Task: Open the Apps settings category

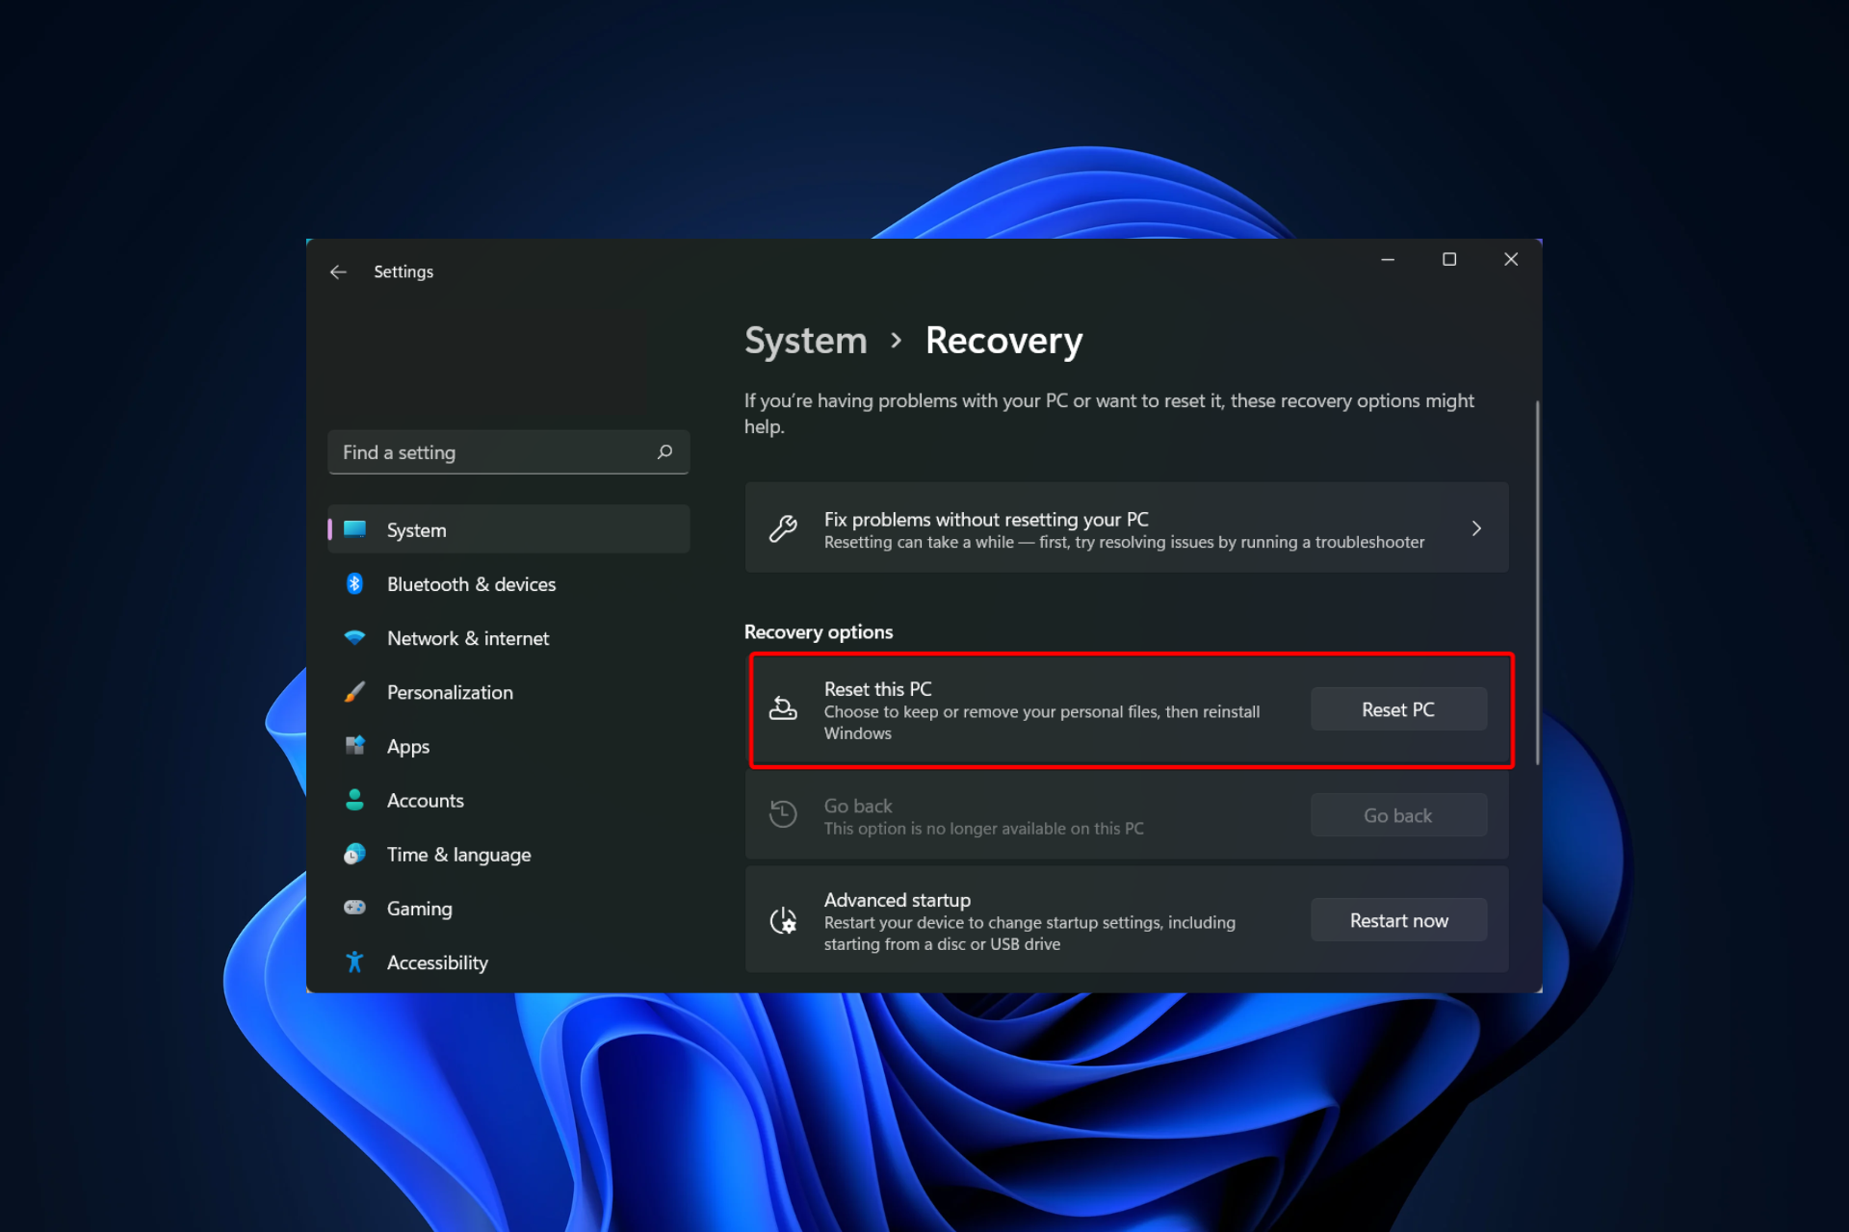Action: tap(408, 747)
